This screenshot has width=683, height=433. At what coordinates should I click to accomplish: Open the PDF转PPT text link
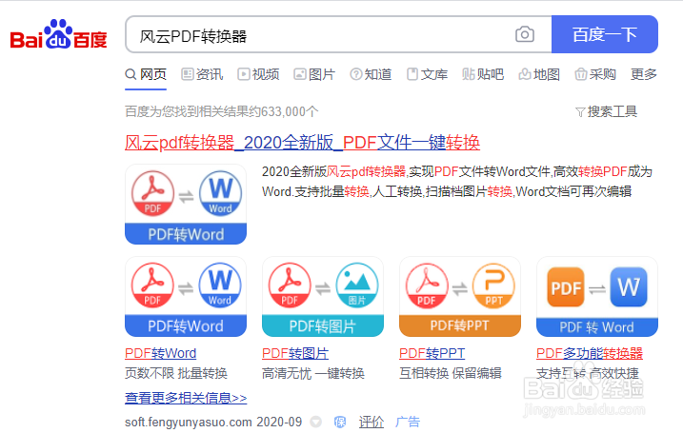coord(432,353)
